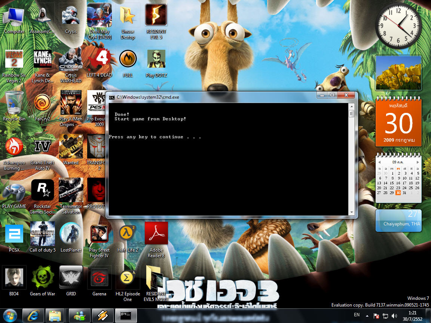Click the cmd.exe scrollbar down arrow
Screen dimensions: 431x323
352,212
